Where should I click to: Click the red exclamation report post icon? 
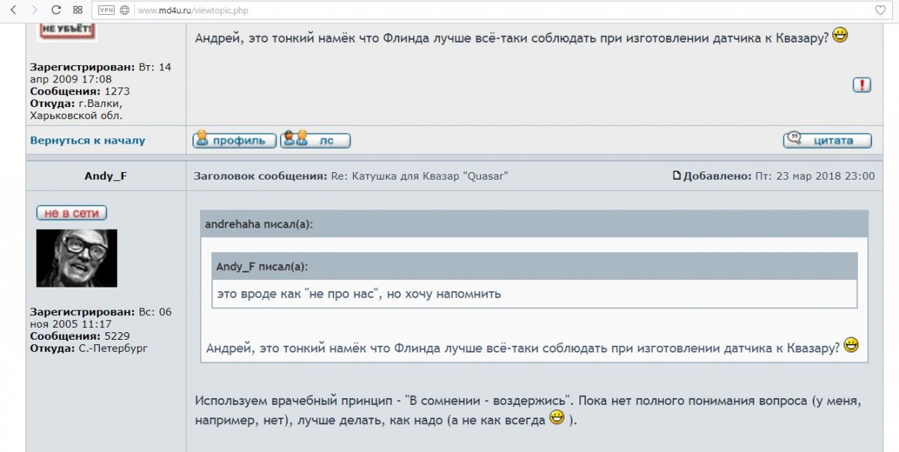coord(862,85)
